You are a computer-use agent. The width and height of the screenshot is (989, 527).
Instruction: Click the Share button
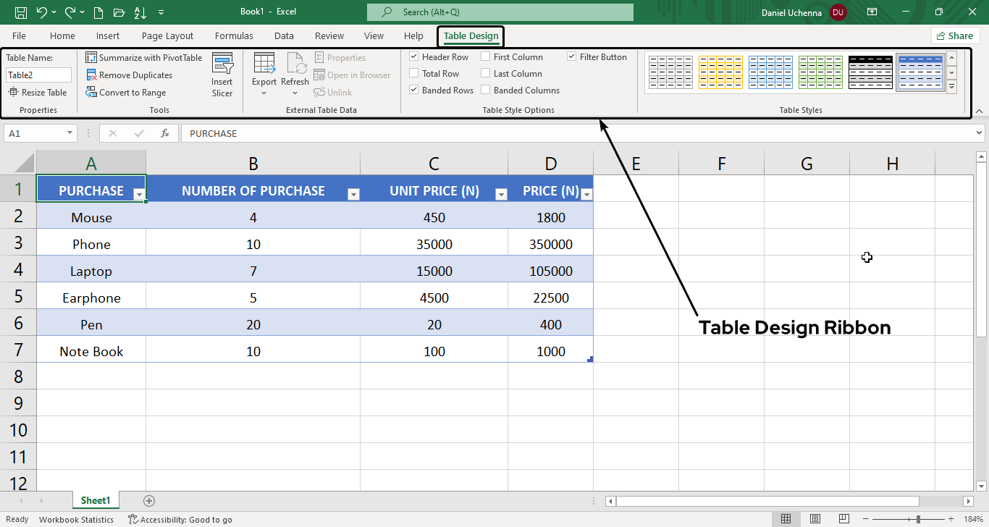pos(955,35)
